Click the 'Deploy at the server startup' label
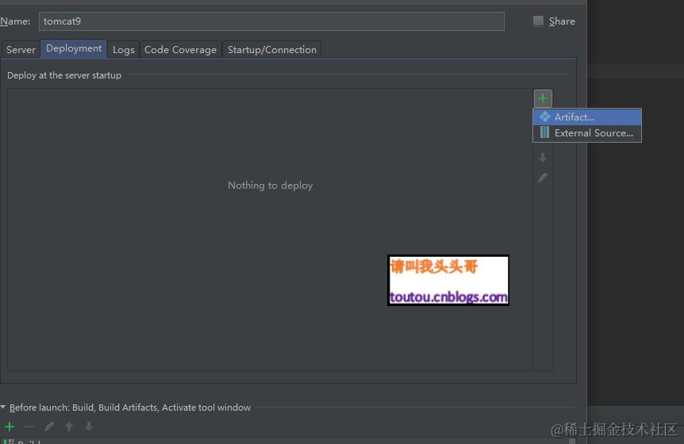The image size is (684, 444). click(64, 75)
